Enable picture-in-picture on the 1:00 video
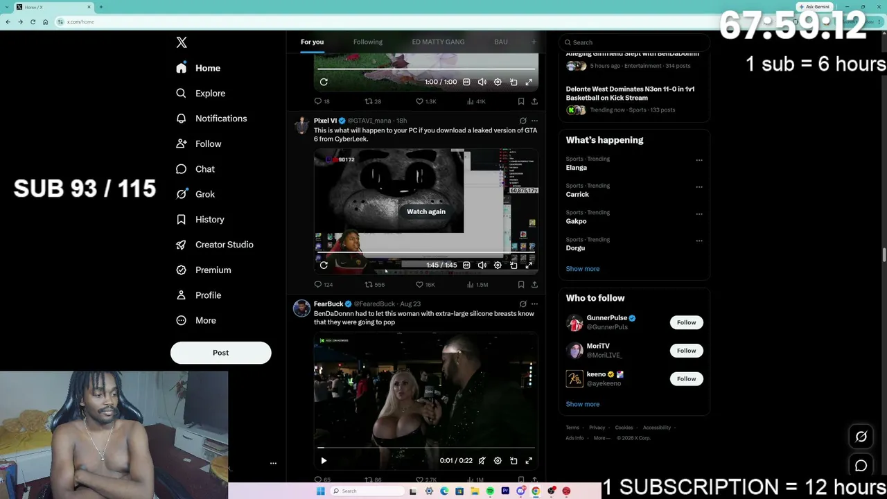The width and height of the screenshot is (887, 499). [x=513, y=82]
